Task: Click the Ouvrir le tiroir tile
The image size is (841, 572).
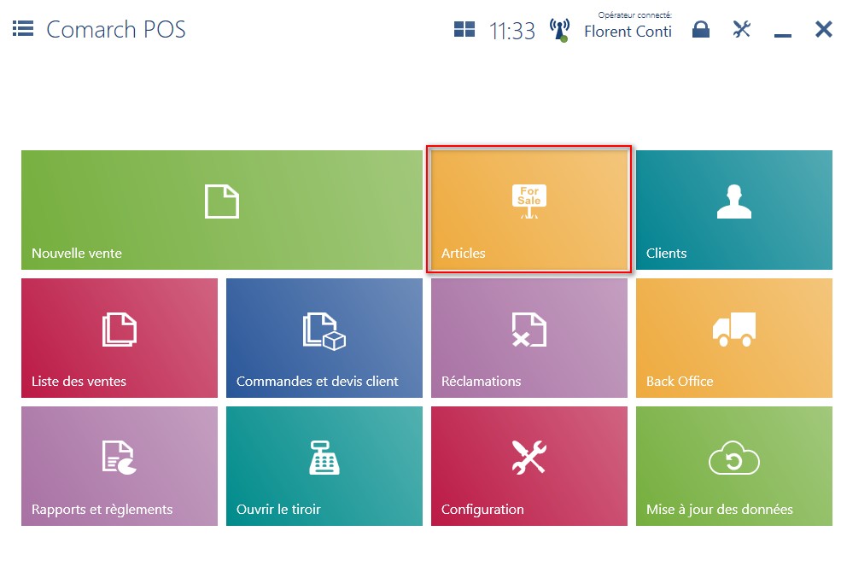Action: click(324, 466)
